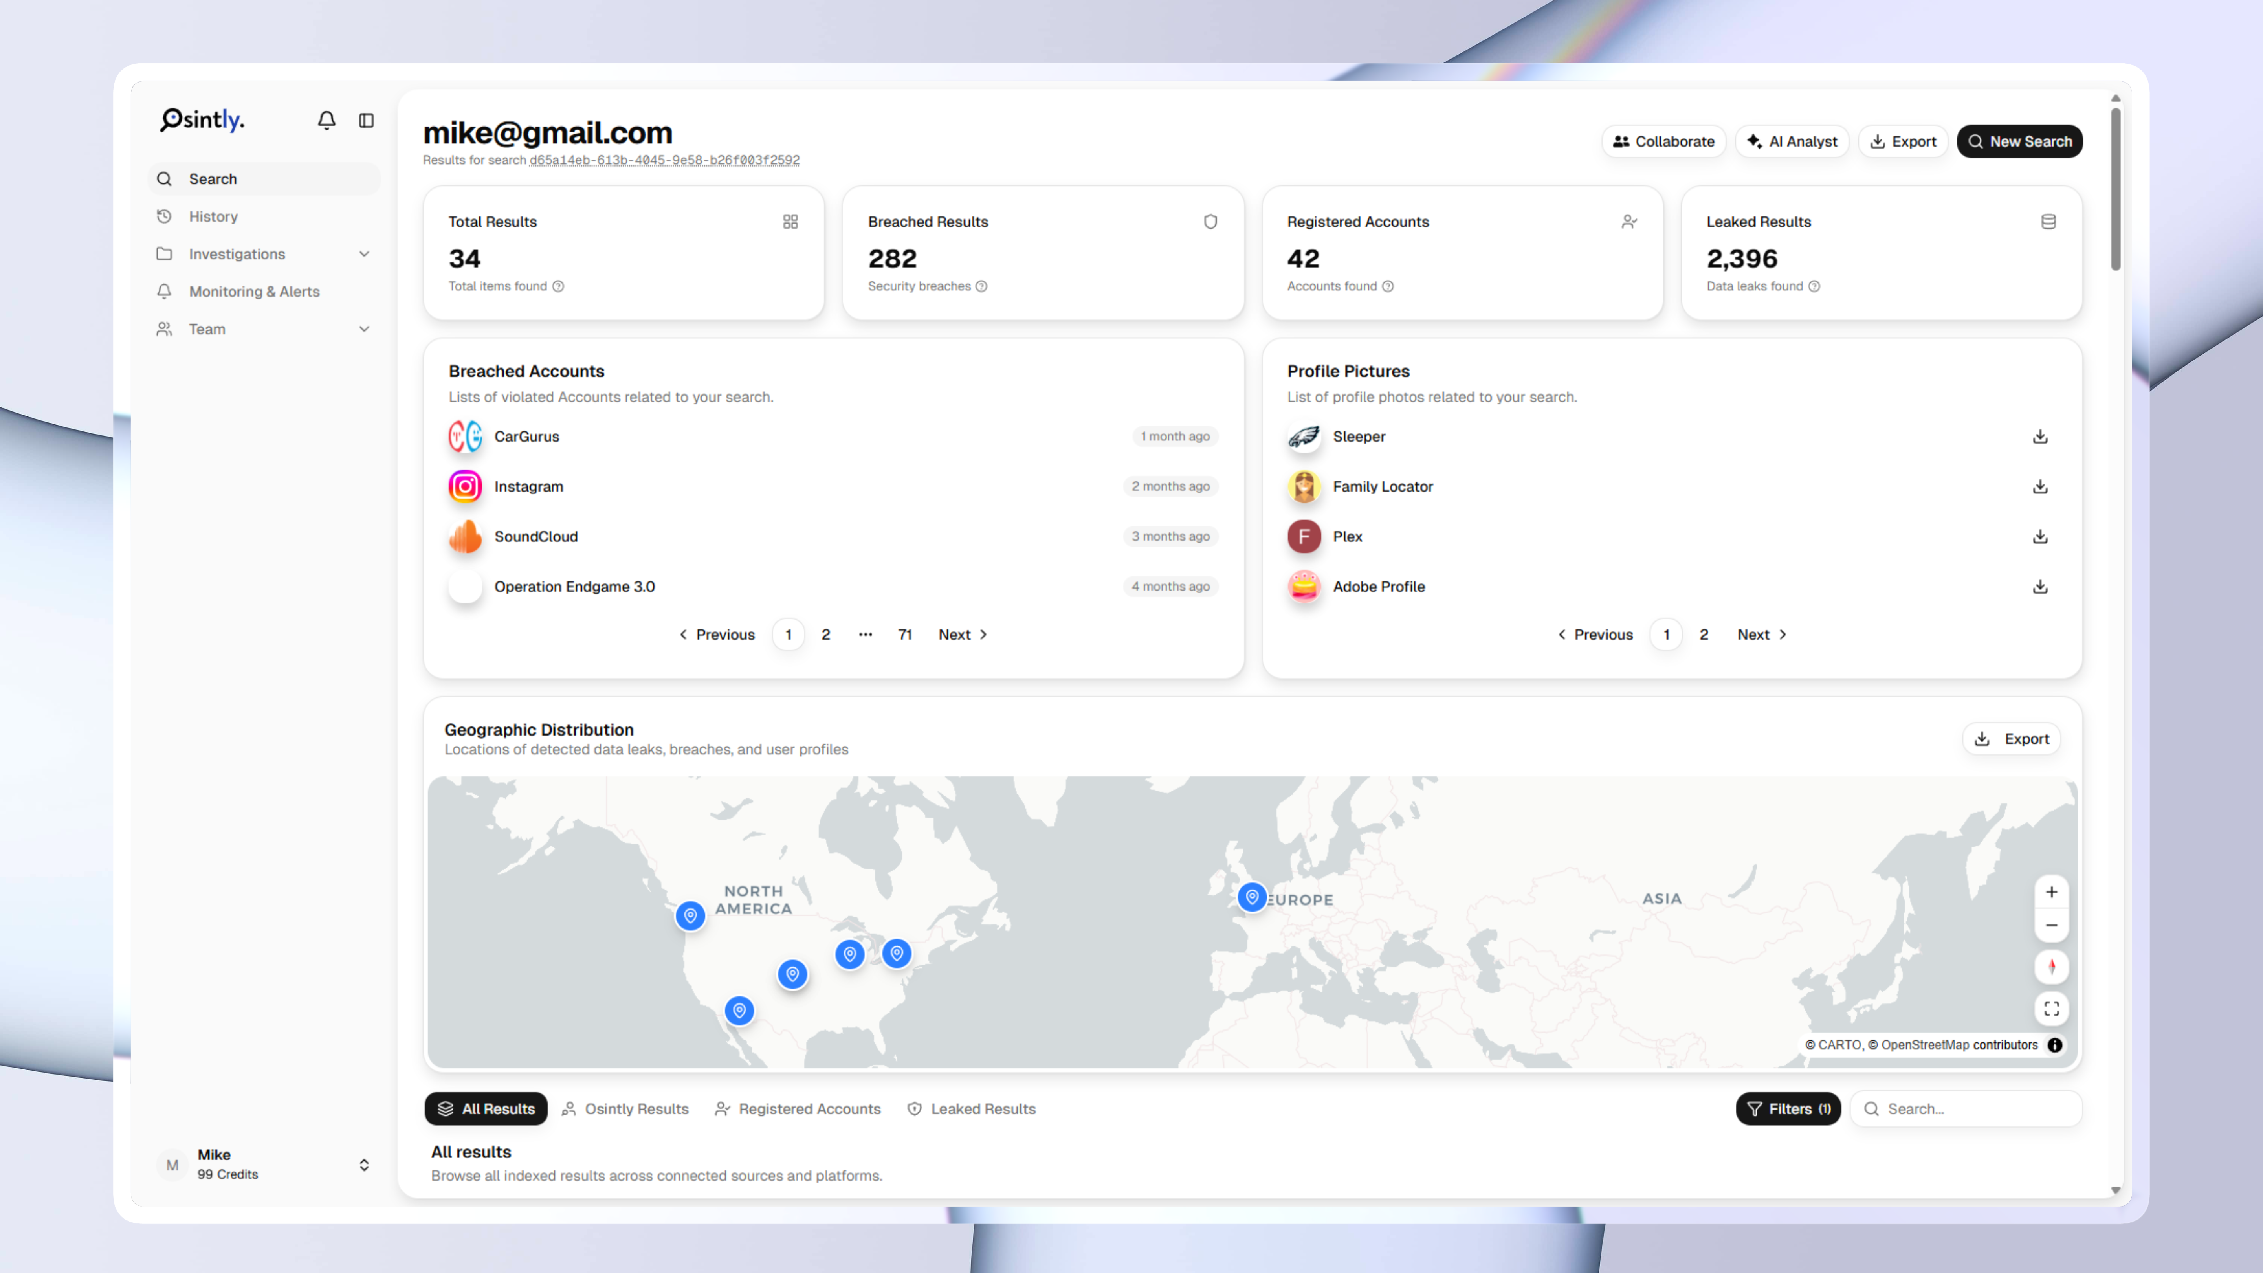Click the Registered Accounts user icon
The height and width of the screenshot is (1273, 2263).
(1630, 221)
